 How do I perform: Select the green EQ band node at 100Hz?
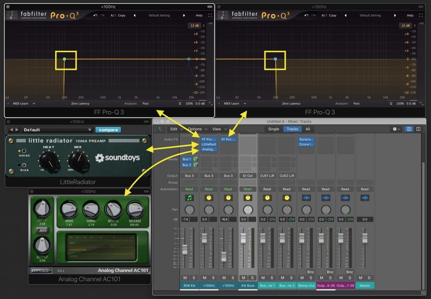(64, 59)
